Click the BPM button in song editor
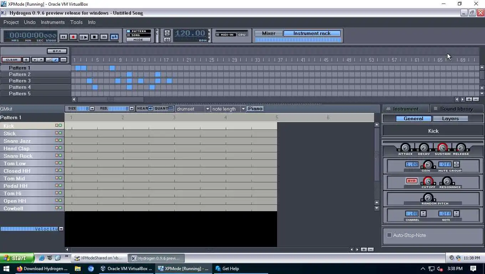 [57, 51]
